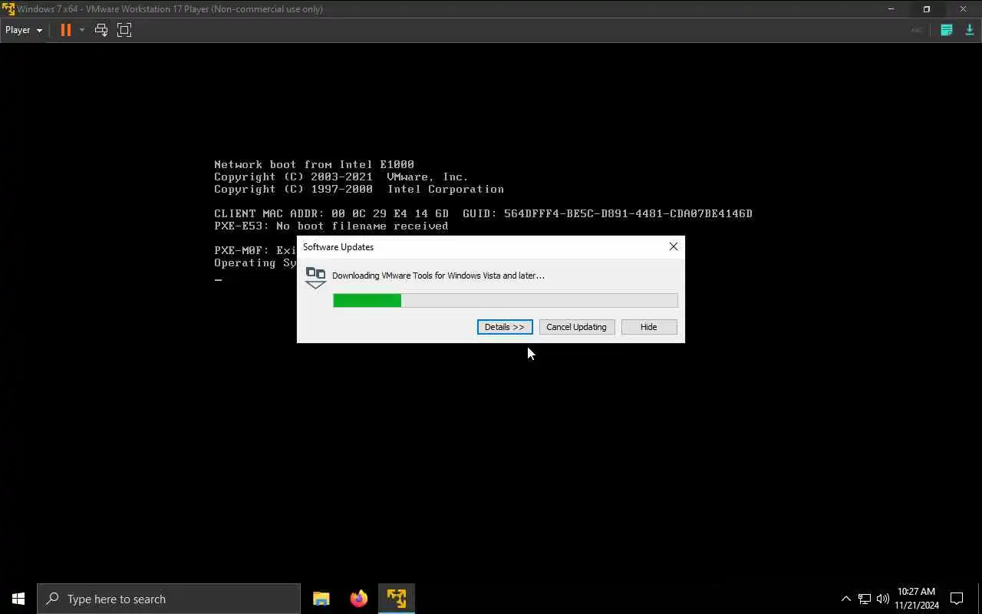This screenshot has height=614, width=982.
Task: Click VMware Player taskbar icon
Action: 396,599
